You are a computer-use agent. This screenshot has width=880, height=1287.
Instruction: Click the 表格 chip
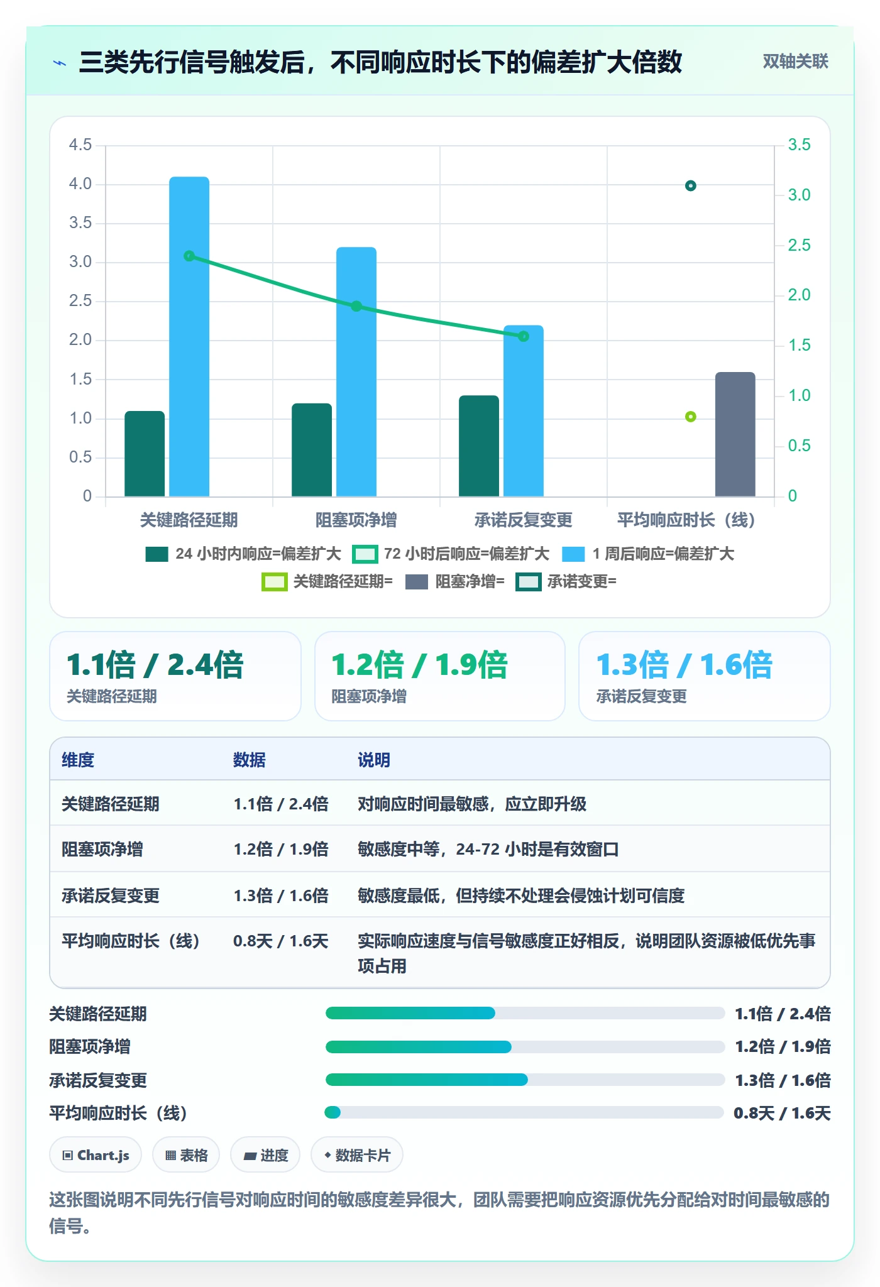coord(186,1155)
